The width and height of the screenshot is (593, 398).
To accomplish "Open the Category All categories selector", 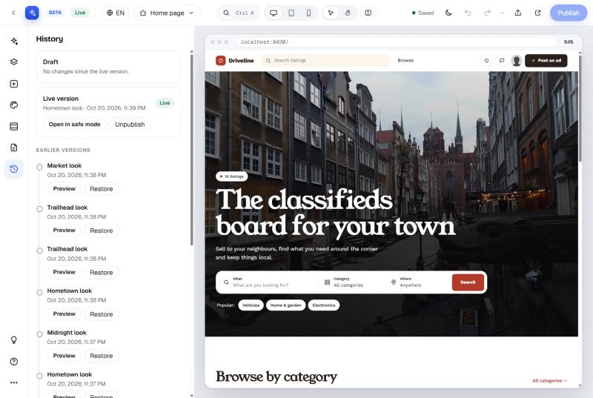I will (353, 282).
